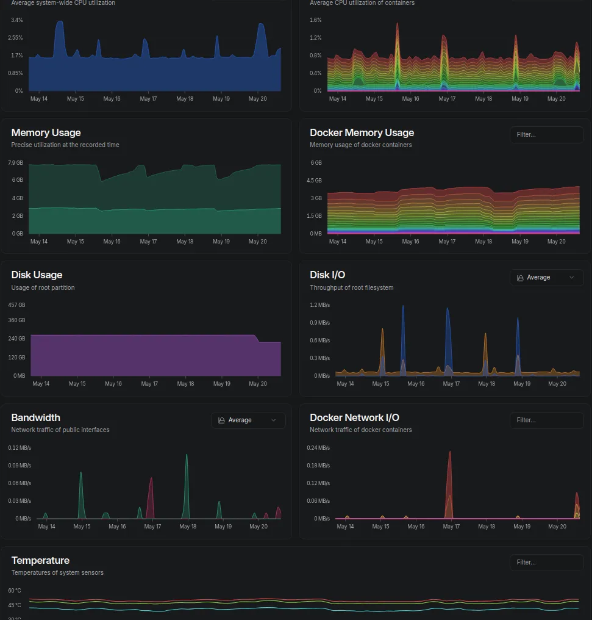Image resolution: width=592 pixels, height=620 pixels.
Task: Click the Bandwidth chart title
Action: [x=35, y=417]
